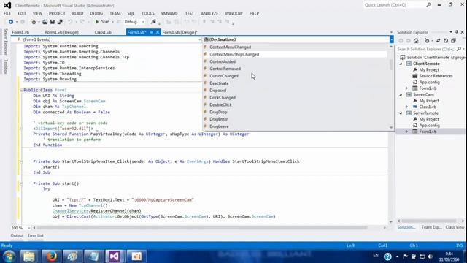Viewport: 467px width, 263px height.
Task: Pin Solution Explorer with the auto-hide pushpin
Action: pos(457,32)
